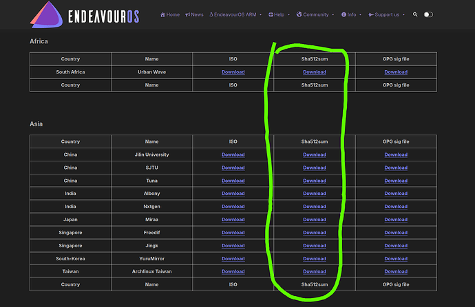475x307 pixels.
Task: Toggle the dark mode switch
Action: (x=428, y=14)
